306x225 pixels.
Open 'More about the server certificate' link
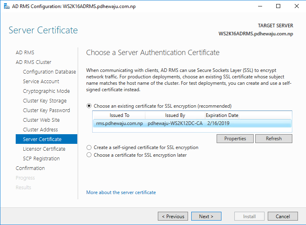tap(121, 192)
